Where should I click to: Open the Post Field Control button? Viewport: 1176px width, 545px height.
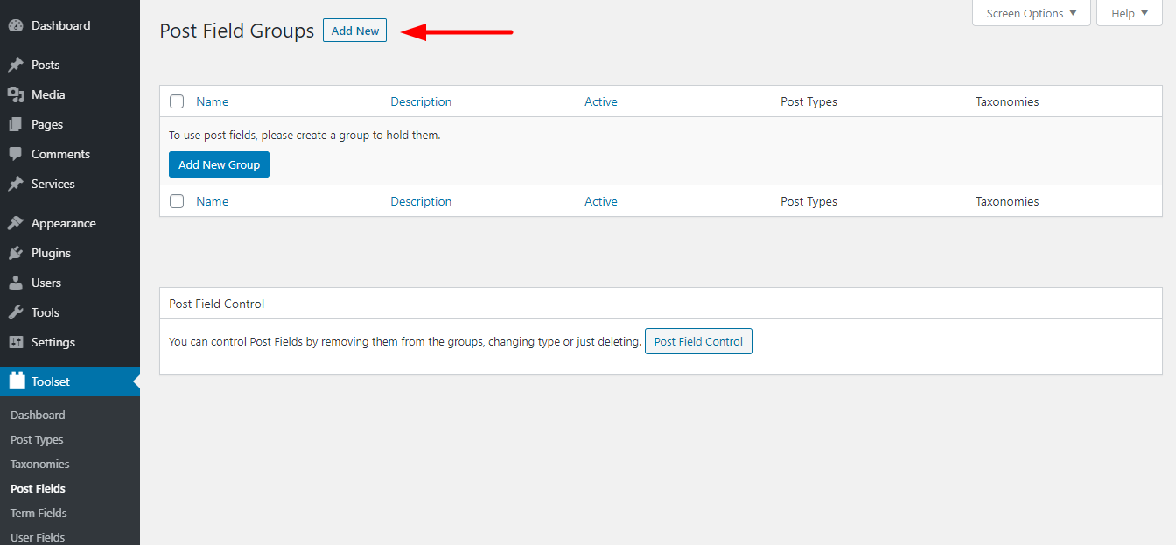[x=698, y=341]
